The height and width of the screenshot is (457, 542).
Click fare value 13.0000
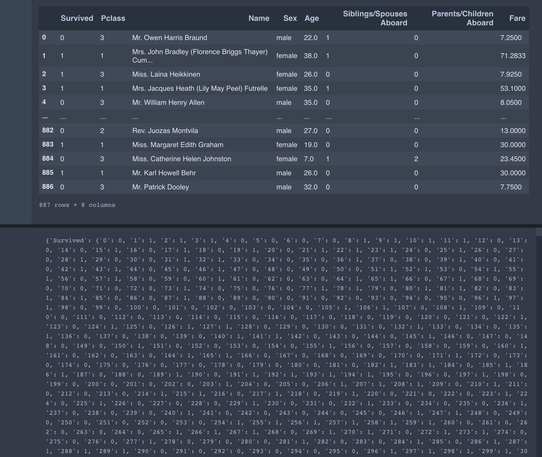click(513, 131)
